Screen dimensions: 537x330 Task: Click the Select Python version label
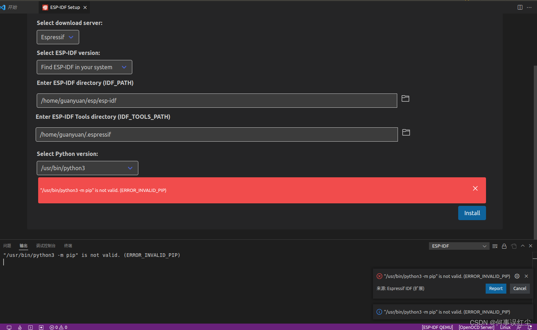coord(67,154)
